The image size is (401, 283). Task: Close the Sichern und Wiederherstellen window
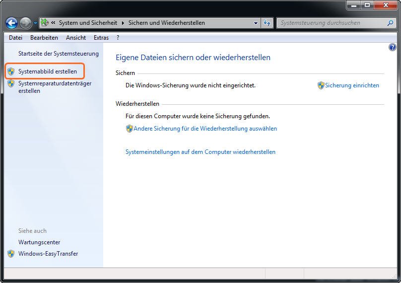pyautogui.click(x=386, y=5)
